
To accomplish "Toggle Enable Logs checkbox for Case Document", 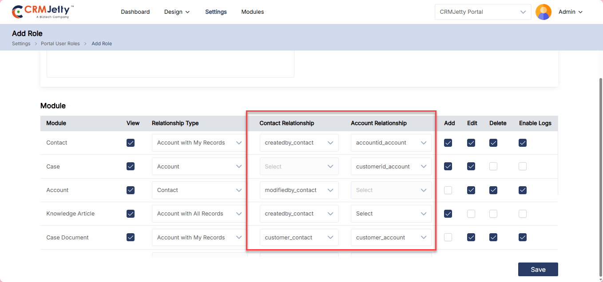I will point(523,237).
